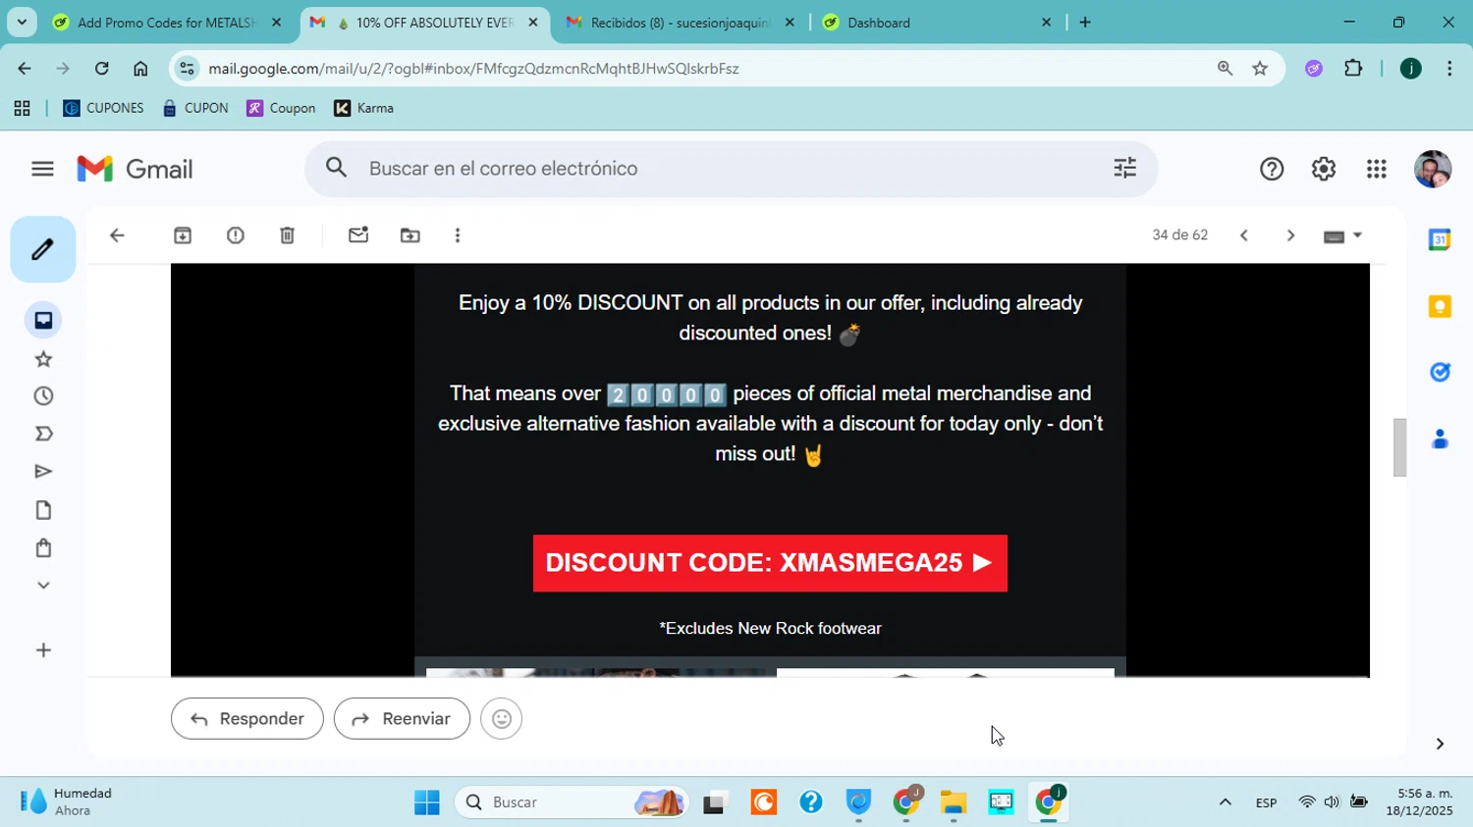
Task: Open a new browser tab
Action: (1085, 23)
